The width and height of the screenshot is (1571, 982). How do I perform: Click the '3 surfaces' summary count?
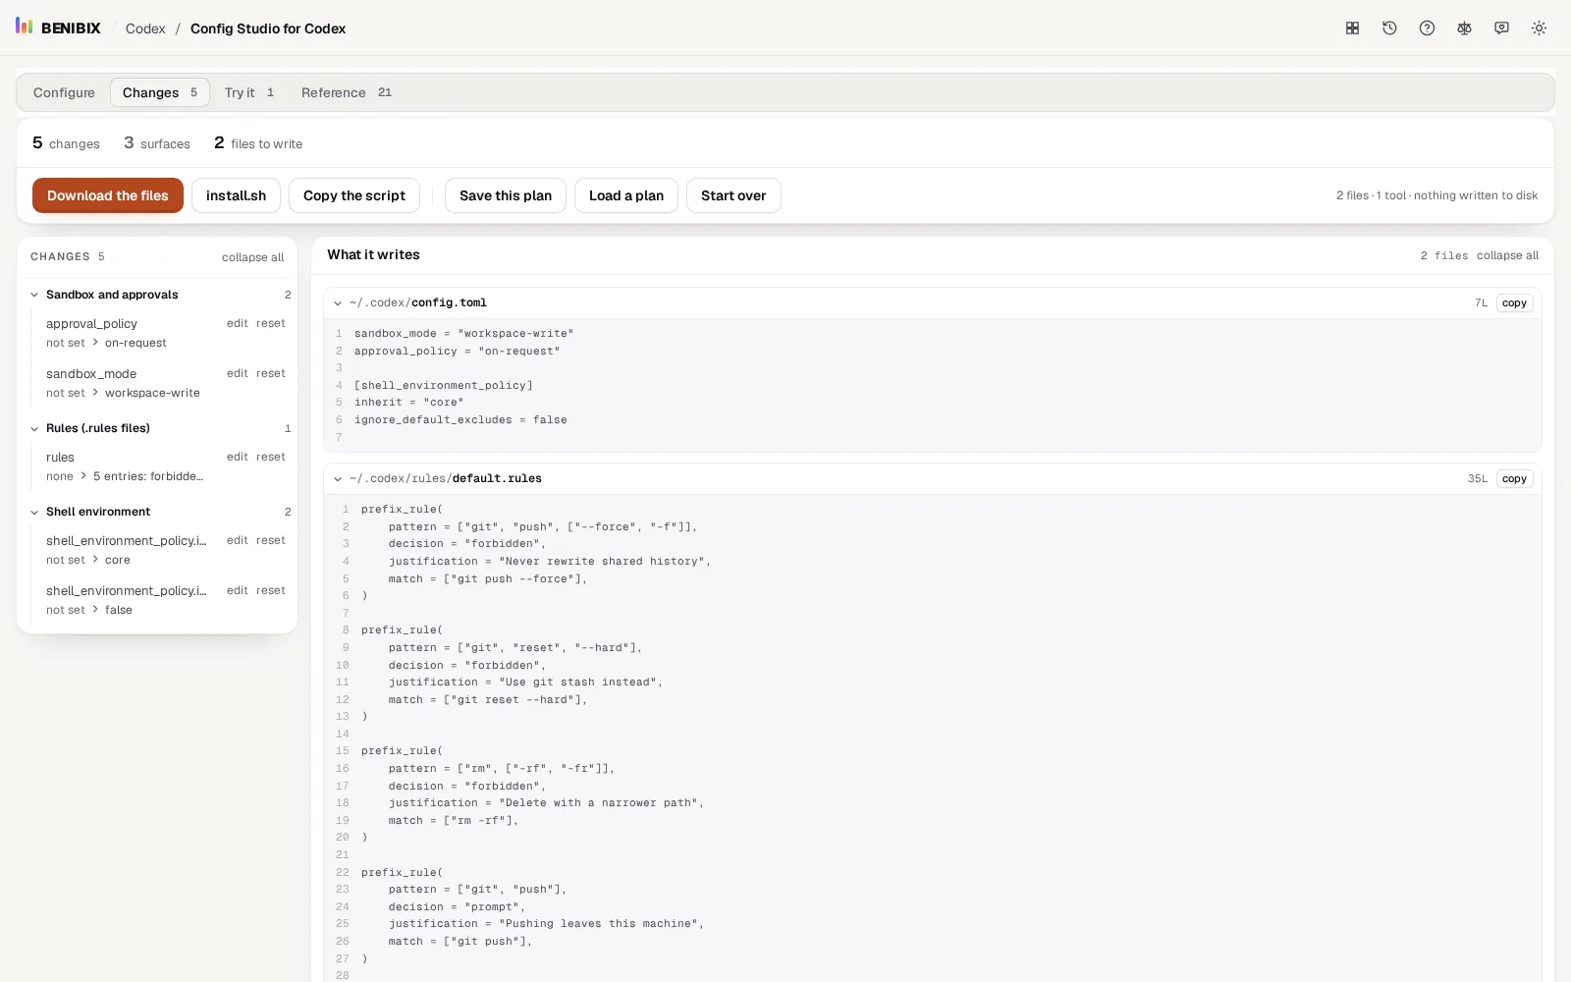click(x=157, y=143)
